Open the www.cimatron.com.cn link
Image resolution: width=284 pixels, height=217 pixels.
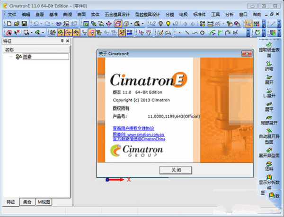click(x=146, y=134)
